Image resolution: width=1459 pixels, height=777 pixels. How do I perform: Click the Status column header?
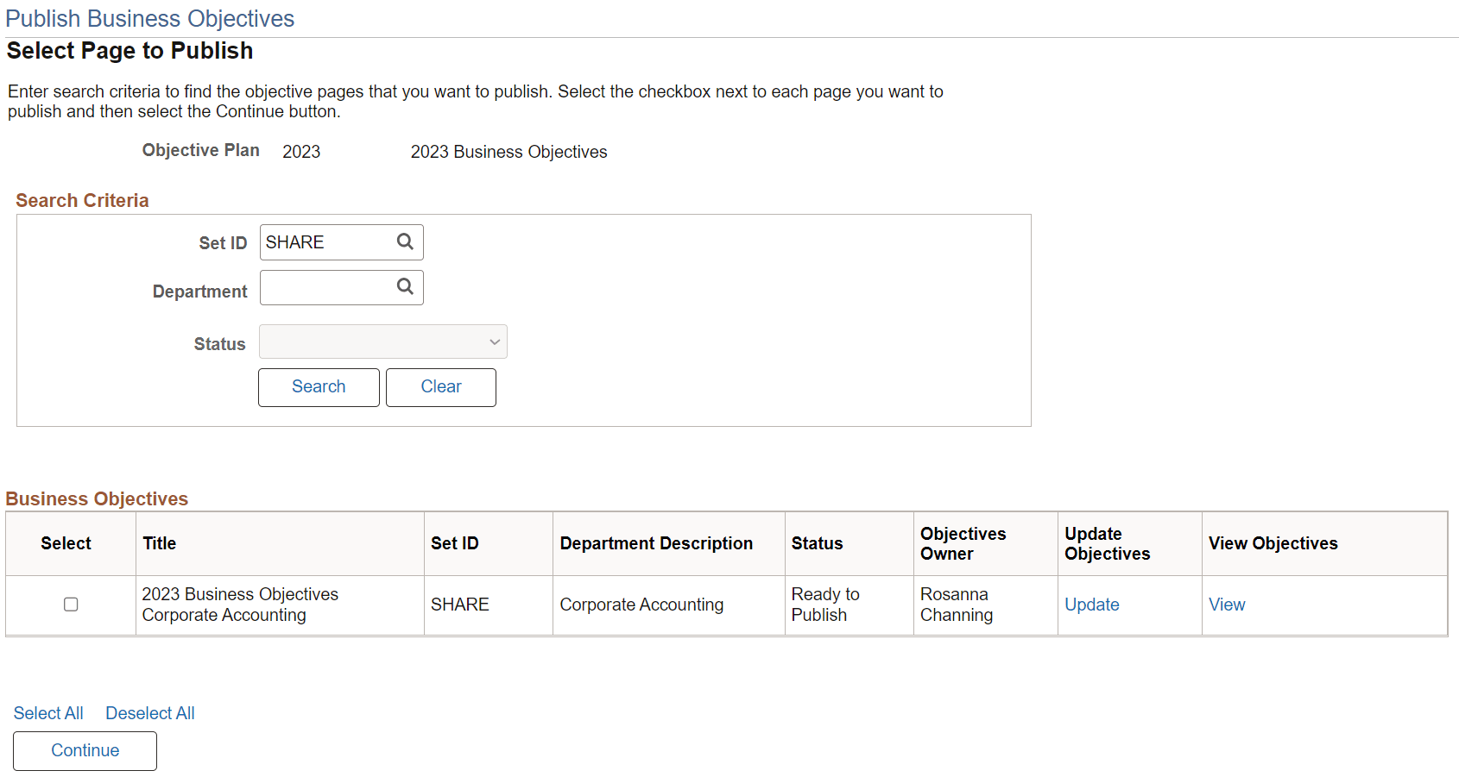(x=817, y=543)
